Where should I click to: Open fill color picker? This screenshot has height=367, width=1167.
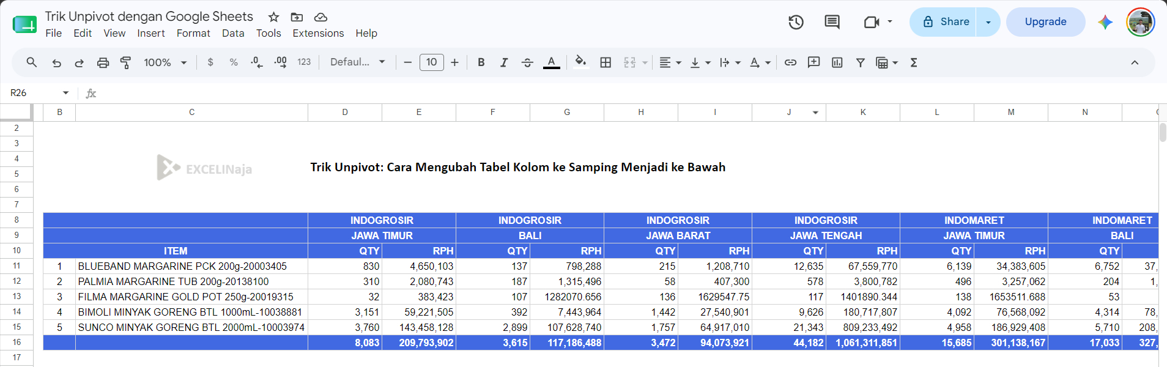[581, 62]
